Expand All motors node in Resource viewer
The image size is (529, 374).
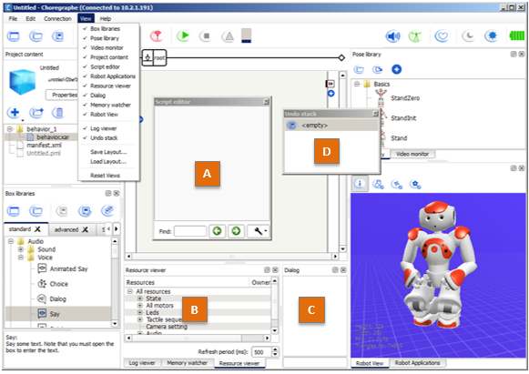tap(140, 306)
